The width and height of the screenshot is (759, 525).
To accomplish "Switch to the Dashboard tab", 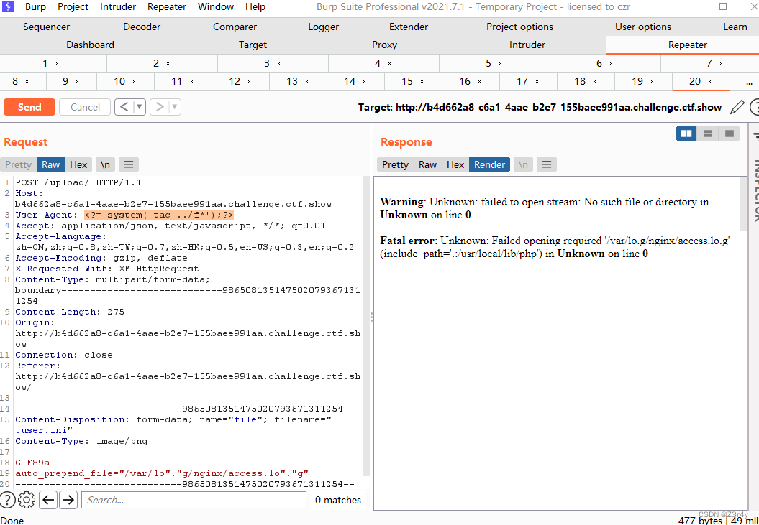I will (x=90, y=45).
